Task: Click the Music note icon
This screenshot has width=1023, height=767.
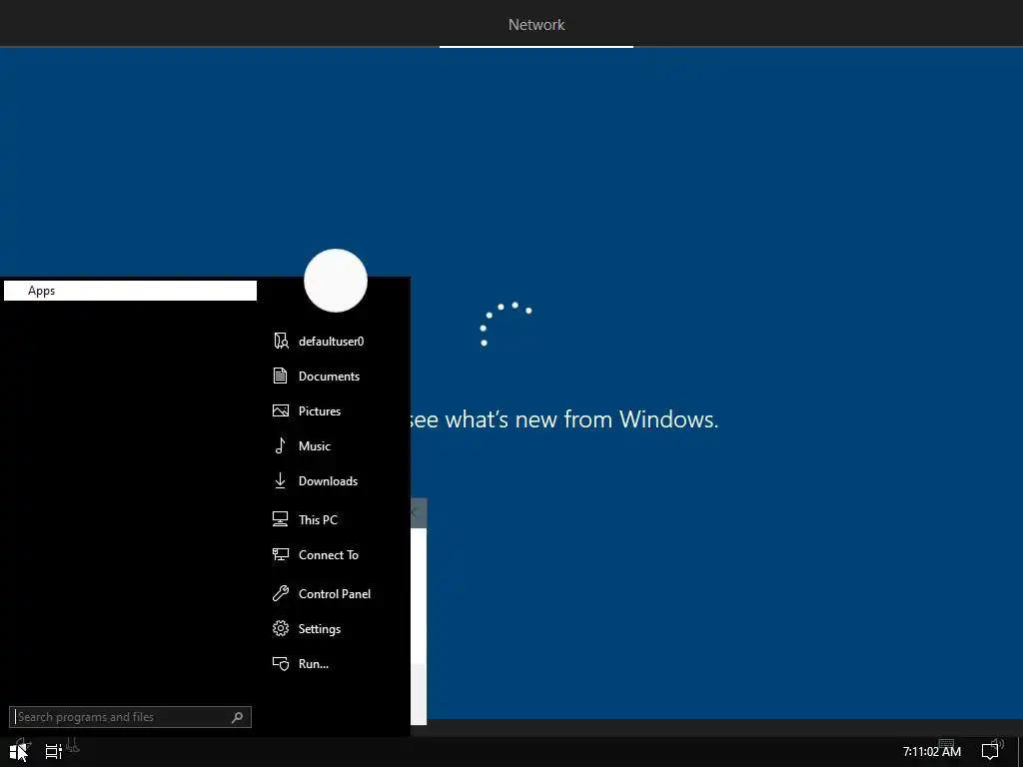Action: 281,445
